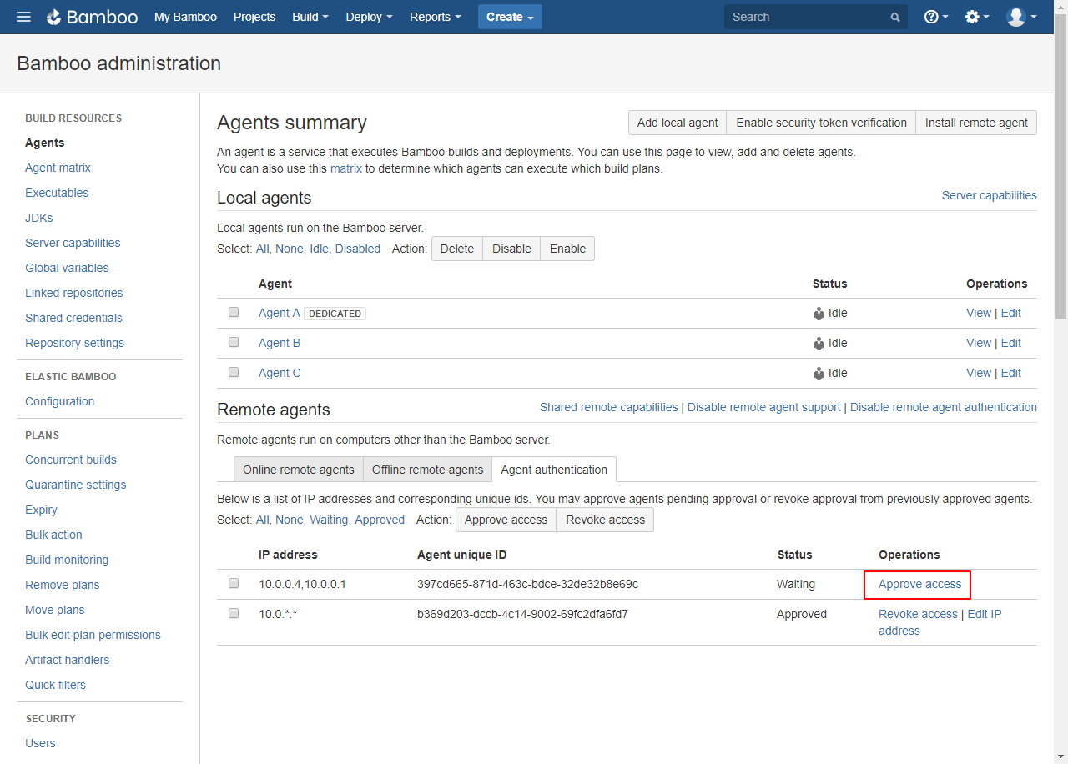Image resolution: width=1068 pixels, height=764 pixels.
Task: Open Server capabilities in the sidebar
Action: [x=73, y=243]
